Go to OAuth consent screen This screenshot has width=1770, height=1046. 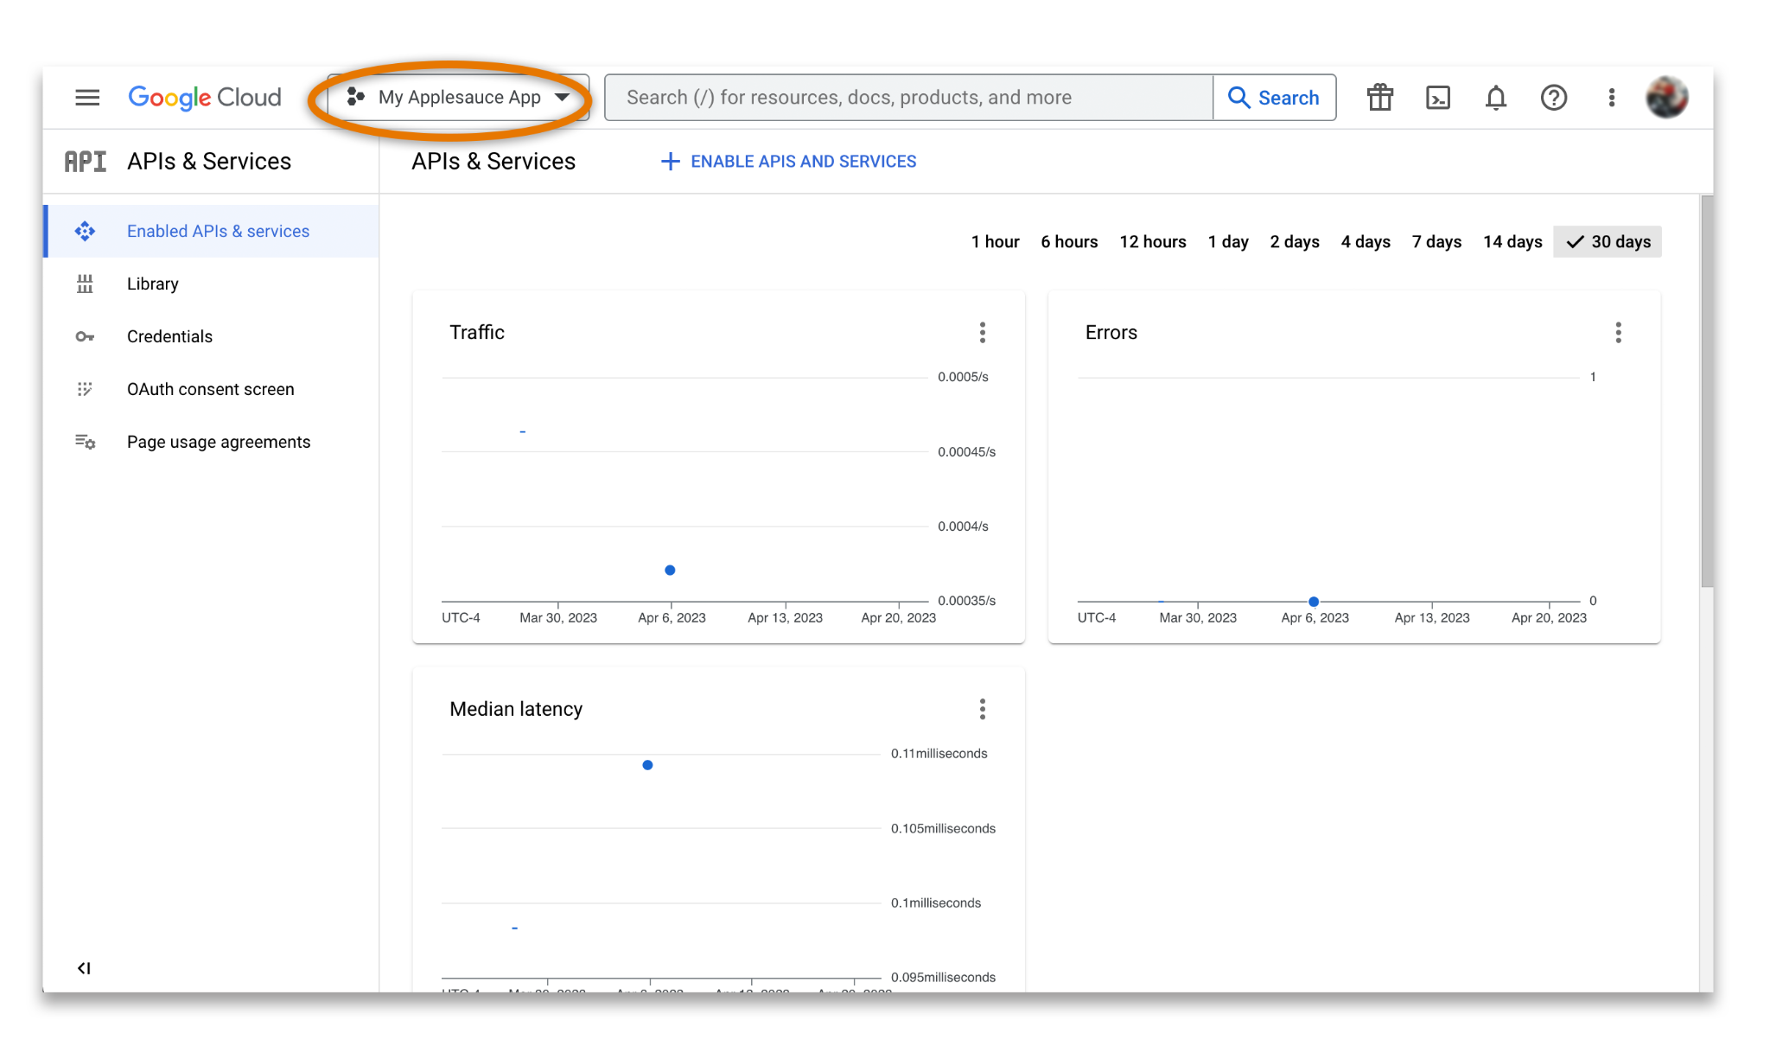212,389
